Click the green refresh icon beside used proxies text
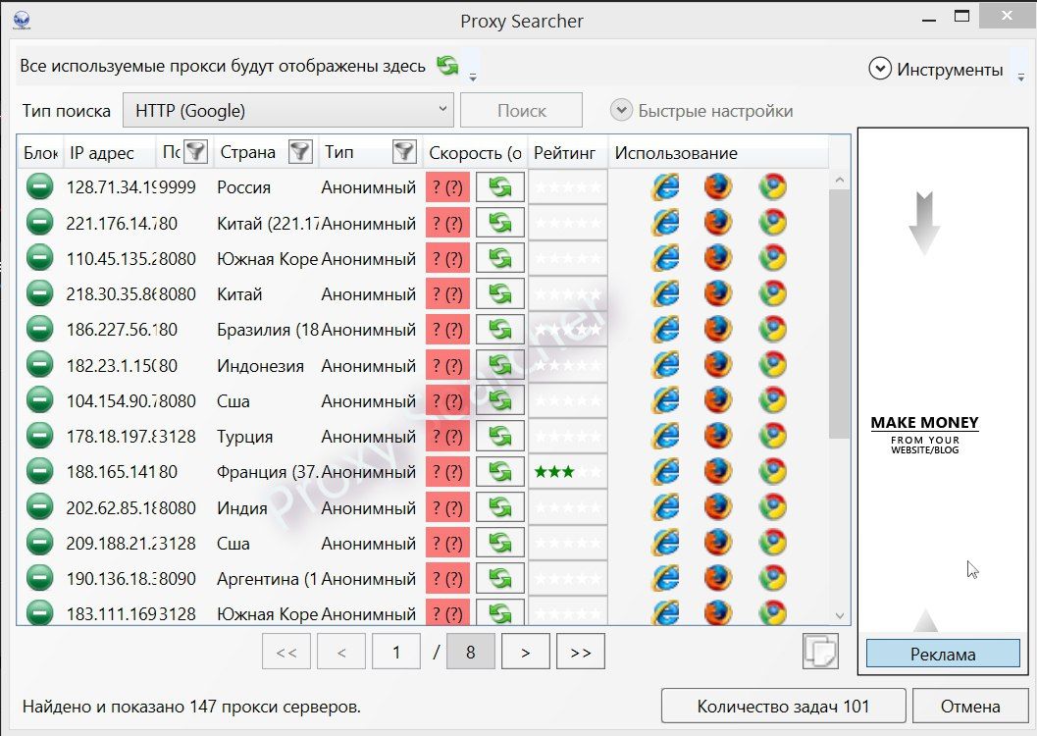Viewport: 1037px width, 736px height. click(447, 66)
